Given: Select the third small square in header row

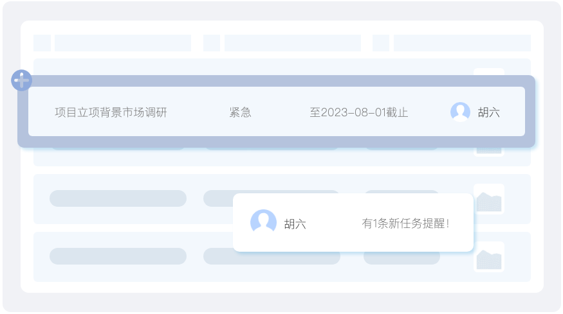Looking at the screenshot, I should [381, 43].
